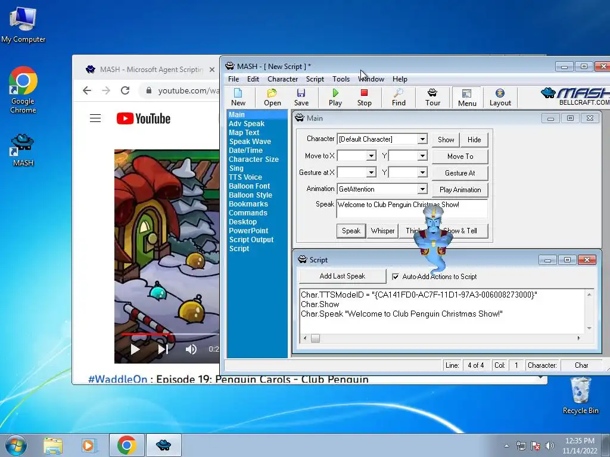
Task: Open the Character menu
Action: coord(282,79)
